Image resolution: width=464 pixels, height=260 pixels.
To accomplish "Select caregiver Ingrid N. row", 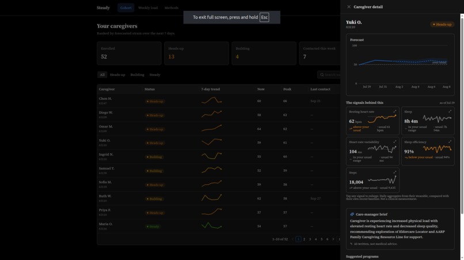I will [219, 157].
